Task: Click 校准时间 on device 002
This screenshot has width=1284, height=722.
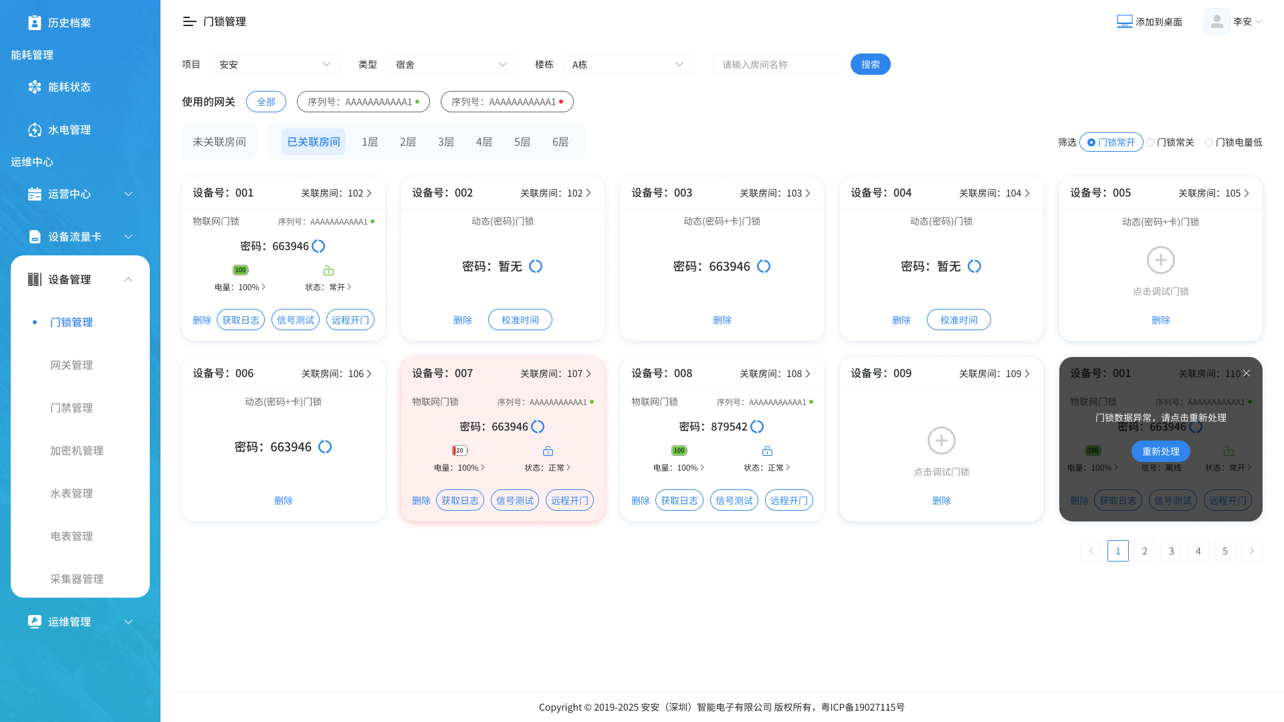Action: (520, 320)
